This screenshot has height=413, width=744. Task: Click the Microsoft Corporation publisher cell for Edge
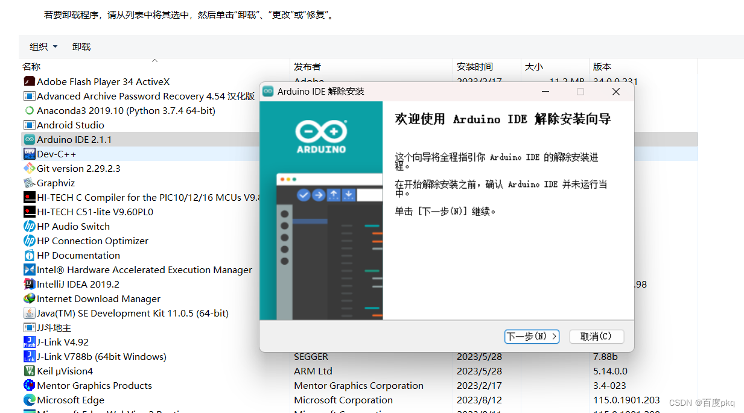tap(343, 400)
